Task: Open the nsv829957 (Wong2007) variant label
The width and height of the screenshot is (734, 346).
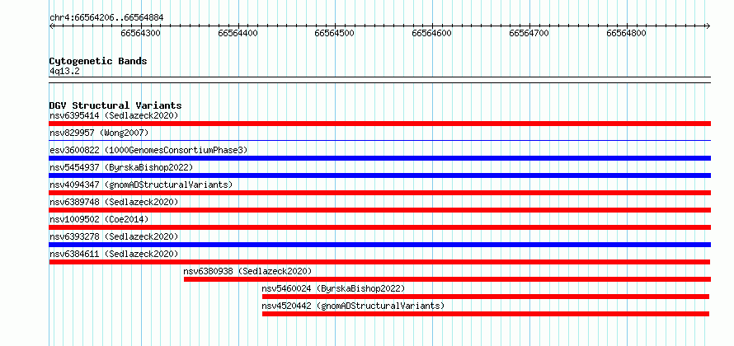Action: coord(99,133)
